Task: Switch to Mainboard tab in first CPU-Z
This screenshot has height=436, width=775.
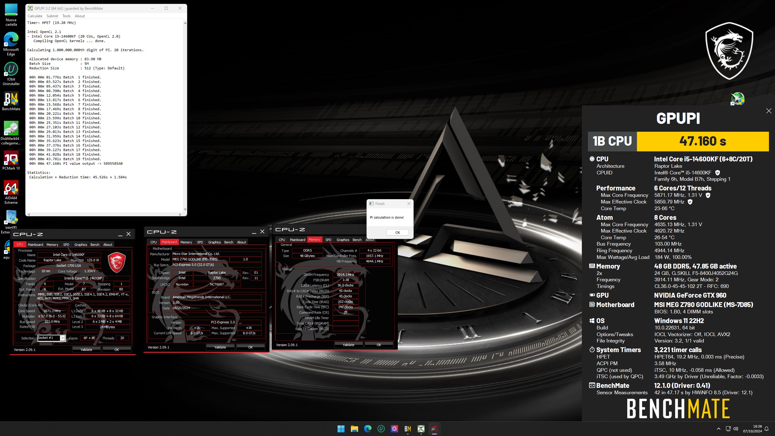Action: coord(35,244)
